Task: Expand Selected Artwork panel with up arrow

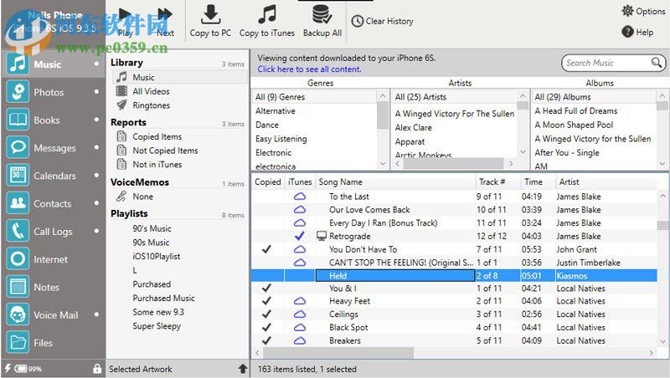Action: tap(243, 369)
